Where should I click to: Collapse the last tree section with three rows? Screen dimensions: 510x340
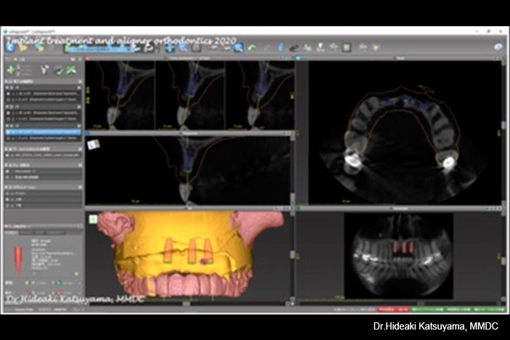pyautogui.click(x=80, y=188)
